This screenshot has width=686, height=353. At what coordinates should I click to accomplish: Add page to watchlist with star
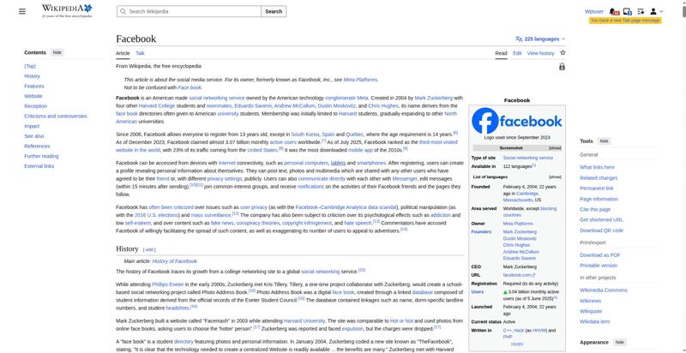coord(563,53)
